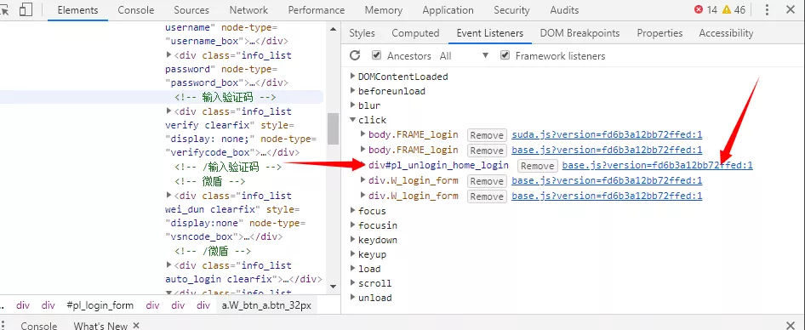Screen dimensions: 805x330
Task: Refresh the event listeners list
Action: coord(355,55)
